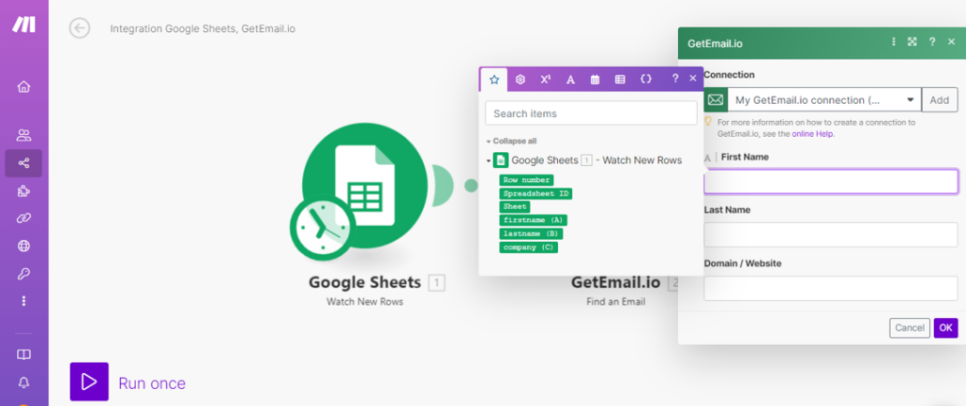This screenshot has width=966, height=406.
Task: Open the Team (people) sidebar icon
Action: click(x=23, y=135)
